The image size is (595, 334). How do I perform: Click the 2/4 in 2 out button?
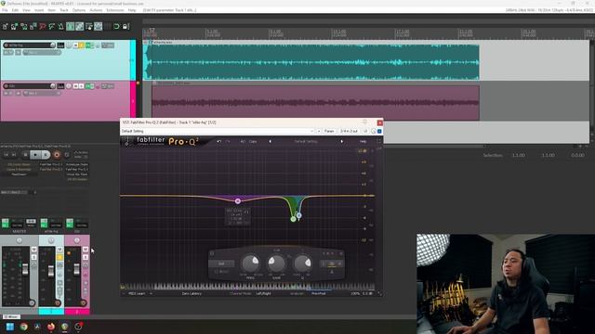(349, 131)
